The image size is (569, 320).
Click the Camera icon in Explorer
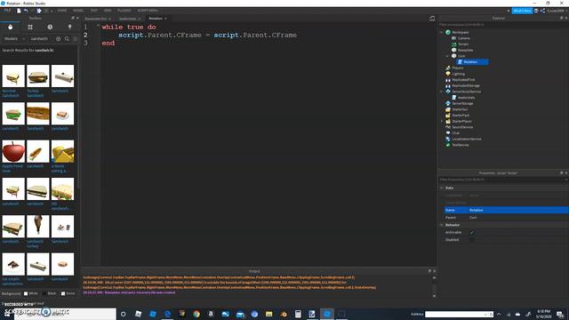pos(453,38)
